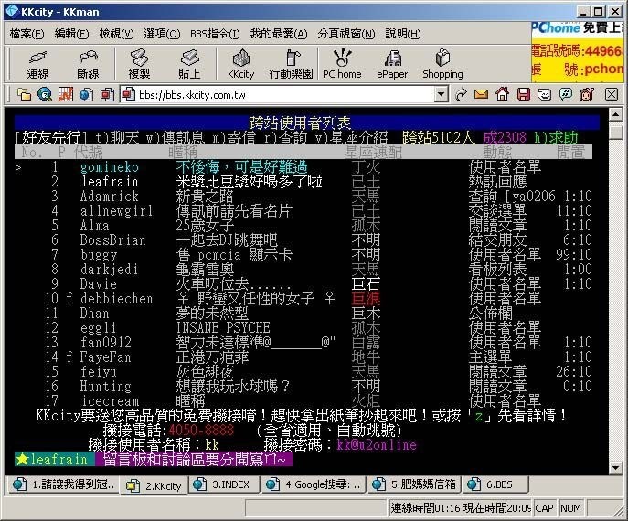Click the 斷線 disconnect toolbar icon
The image size is (628, 521).
pyautogui.click(x=88, y=64)
